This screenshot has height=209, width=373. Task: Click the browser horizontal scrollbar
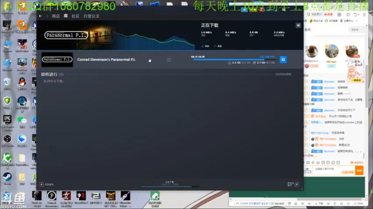point(331,199)
